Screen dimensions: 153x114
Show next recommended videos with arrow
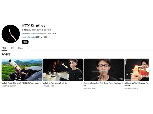point(148,70)
